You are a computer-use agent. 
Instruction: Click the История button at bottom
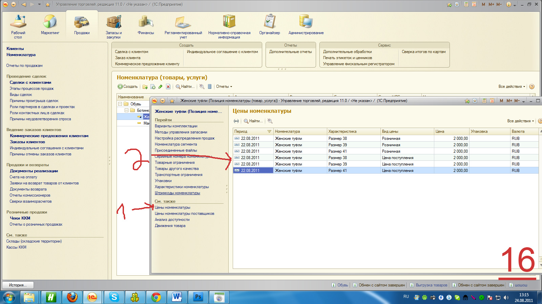18,285
